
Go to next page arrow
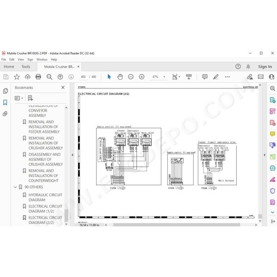point(71,77)
